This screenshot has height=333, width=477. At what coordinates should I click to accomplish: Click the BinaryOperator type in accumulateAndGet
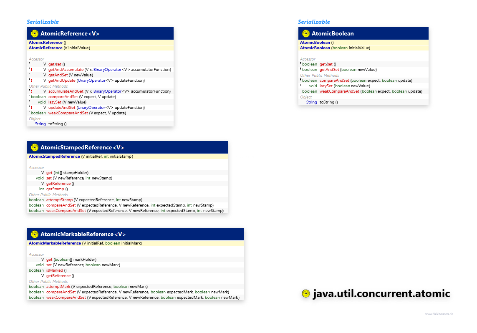[107, 91]
